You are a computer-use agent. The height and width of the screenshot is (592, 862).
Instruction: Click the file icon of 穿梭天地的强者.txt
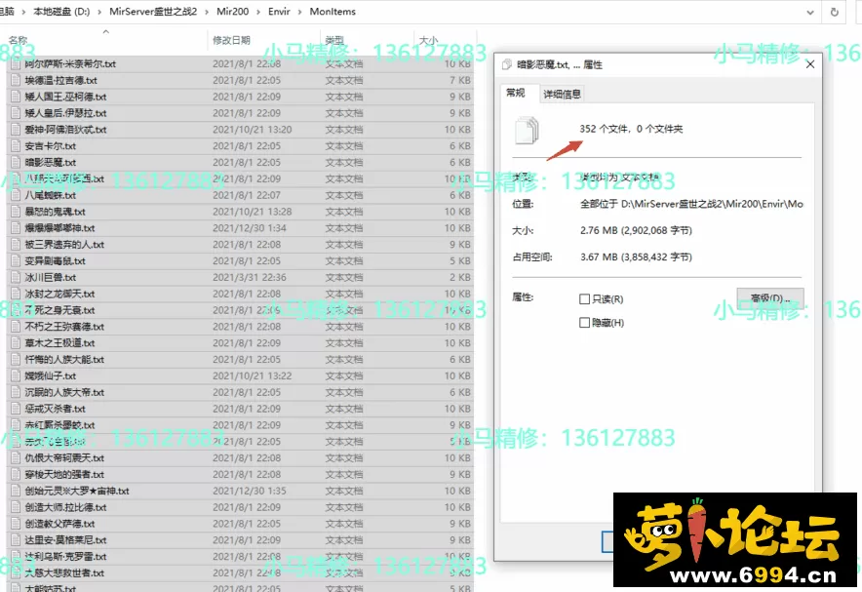point(16,475)
